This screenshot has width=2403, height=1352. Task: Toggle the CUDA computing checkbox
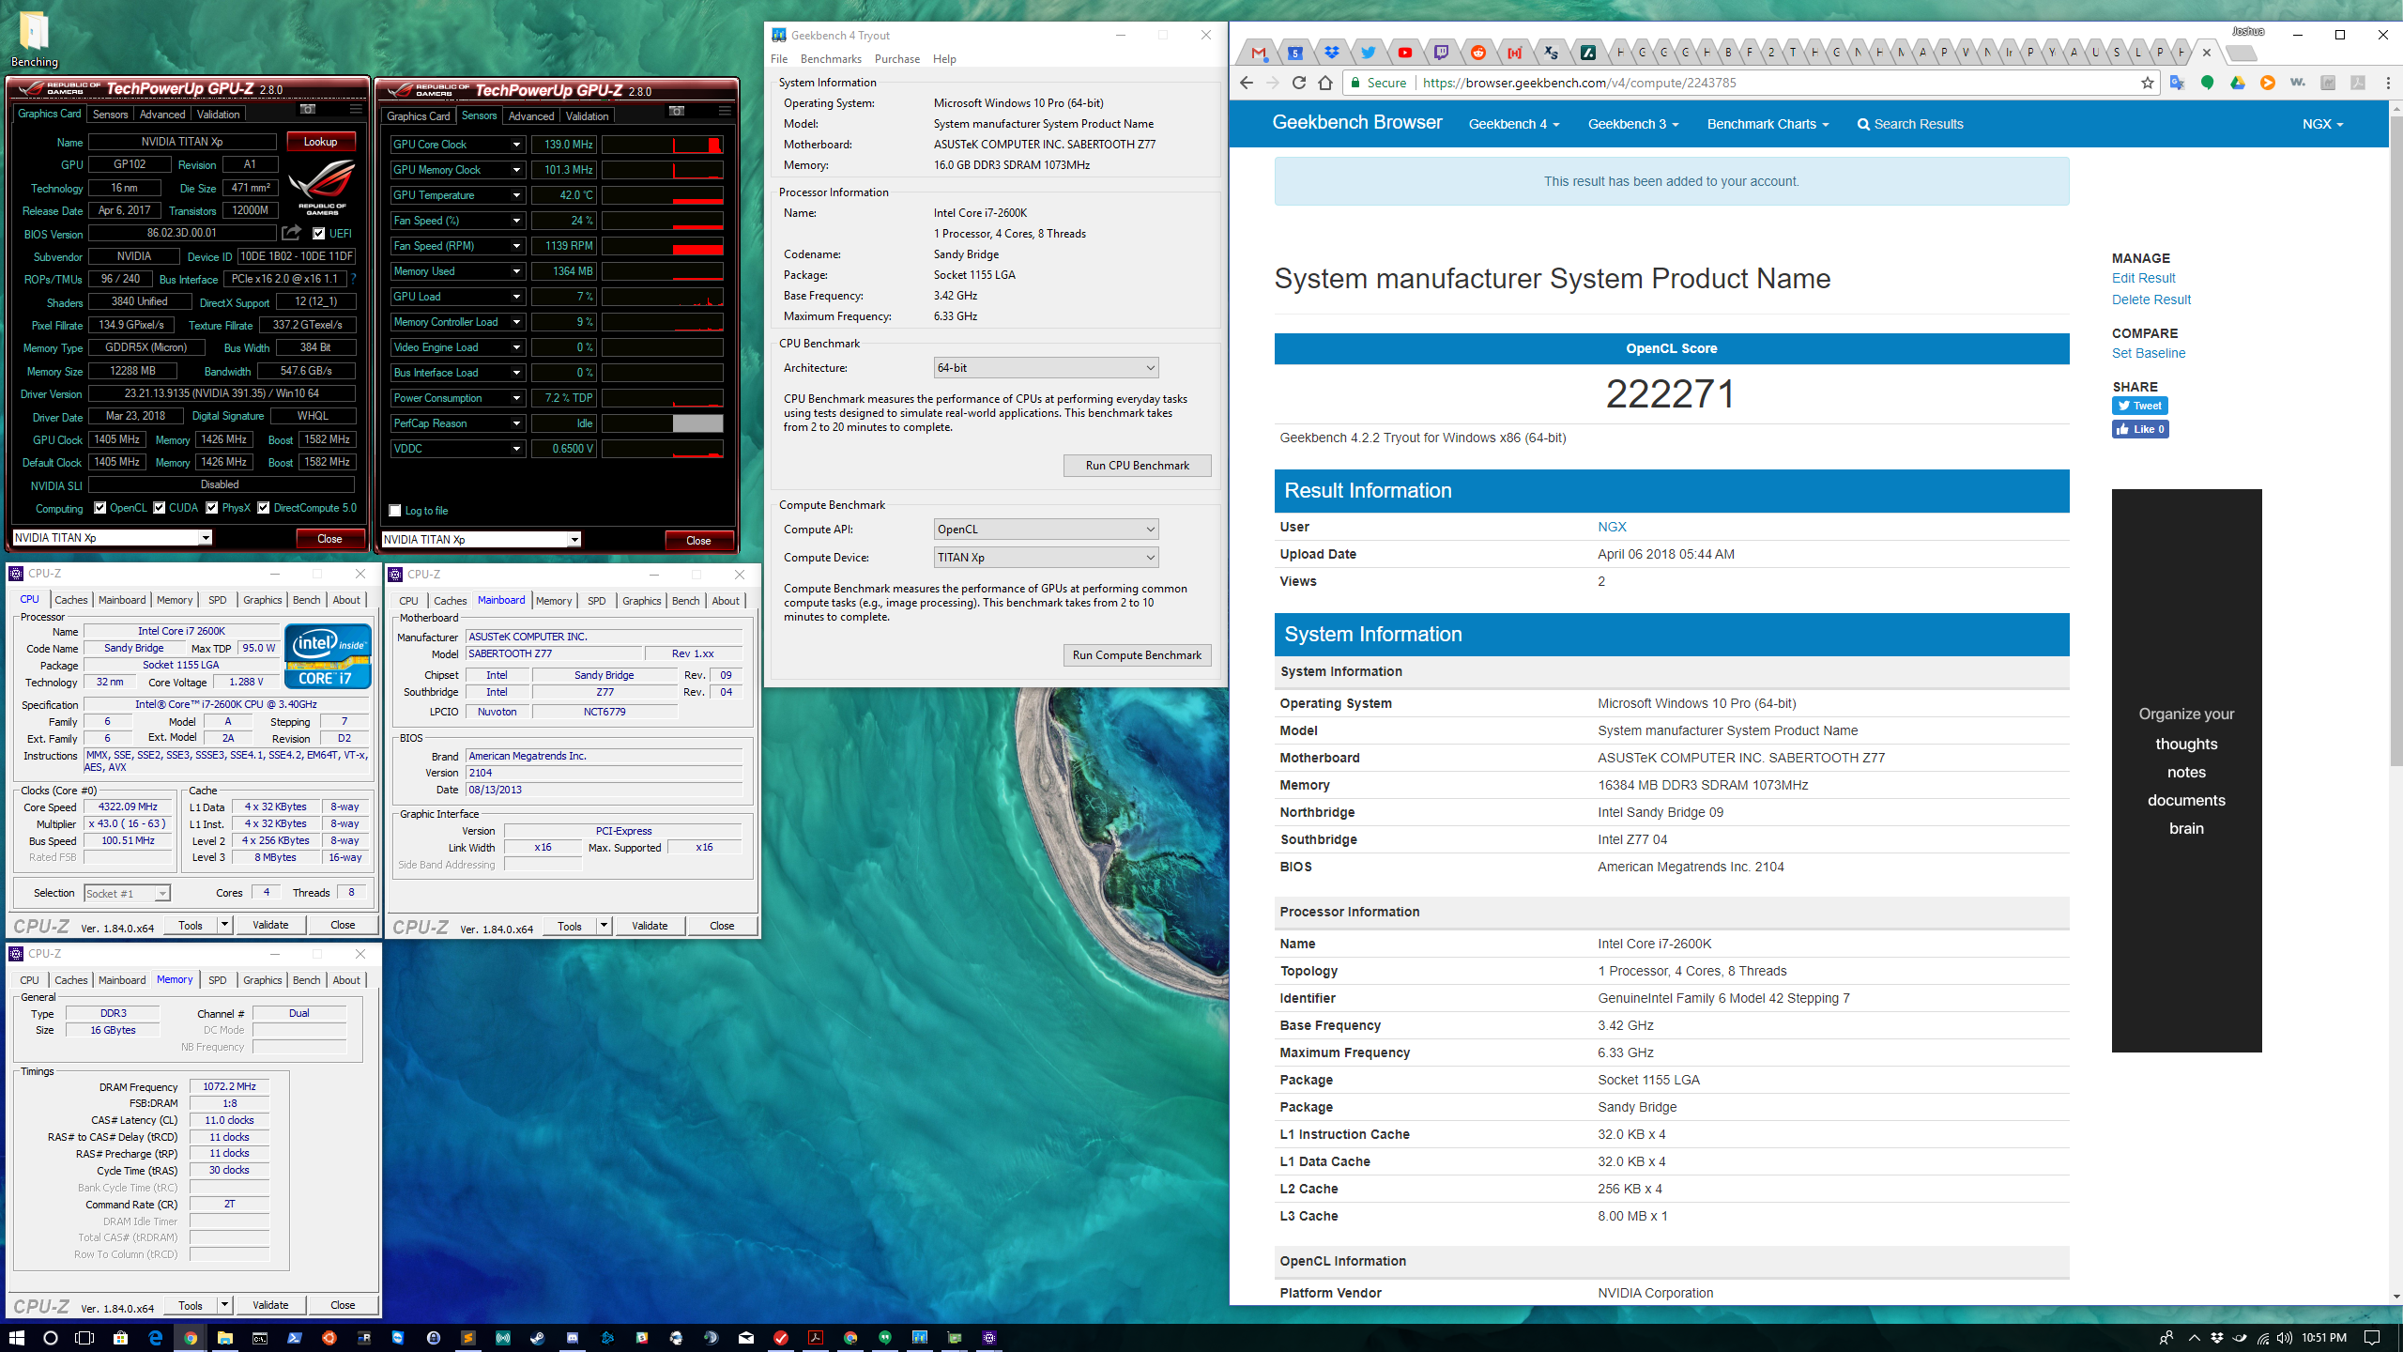coord(160,508)
